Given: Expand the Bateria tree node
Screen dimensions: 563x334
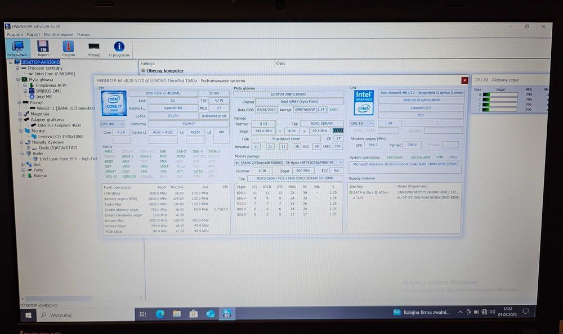Looking at the screenshot, I should pos(23,175).
